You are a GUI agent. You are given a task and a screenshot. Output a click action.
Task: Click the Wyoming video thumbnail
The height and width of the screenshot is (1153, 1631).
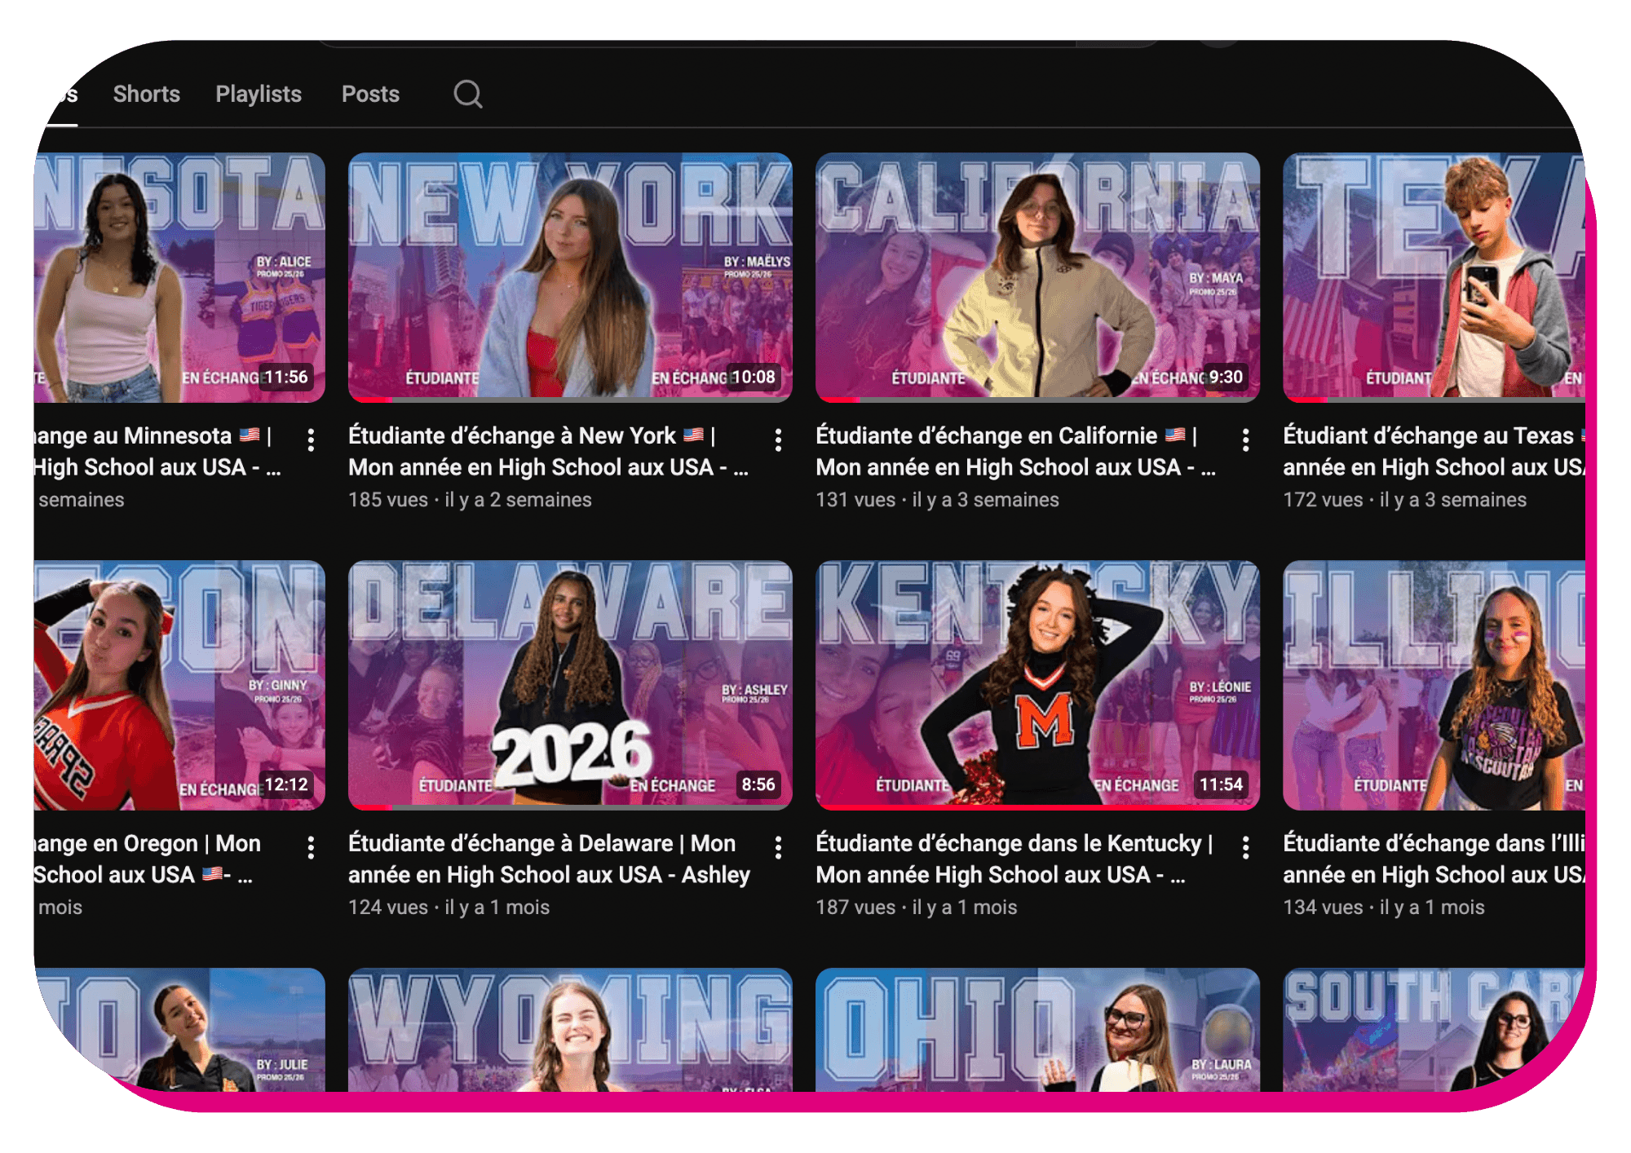570,1029
